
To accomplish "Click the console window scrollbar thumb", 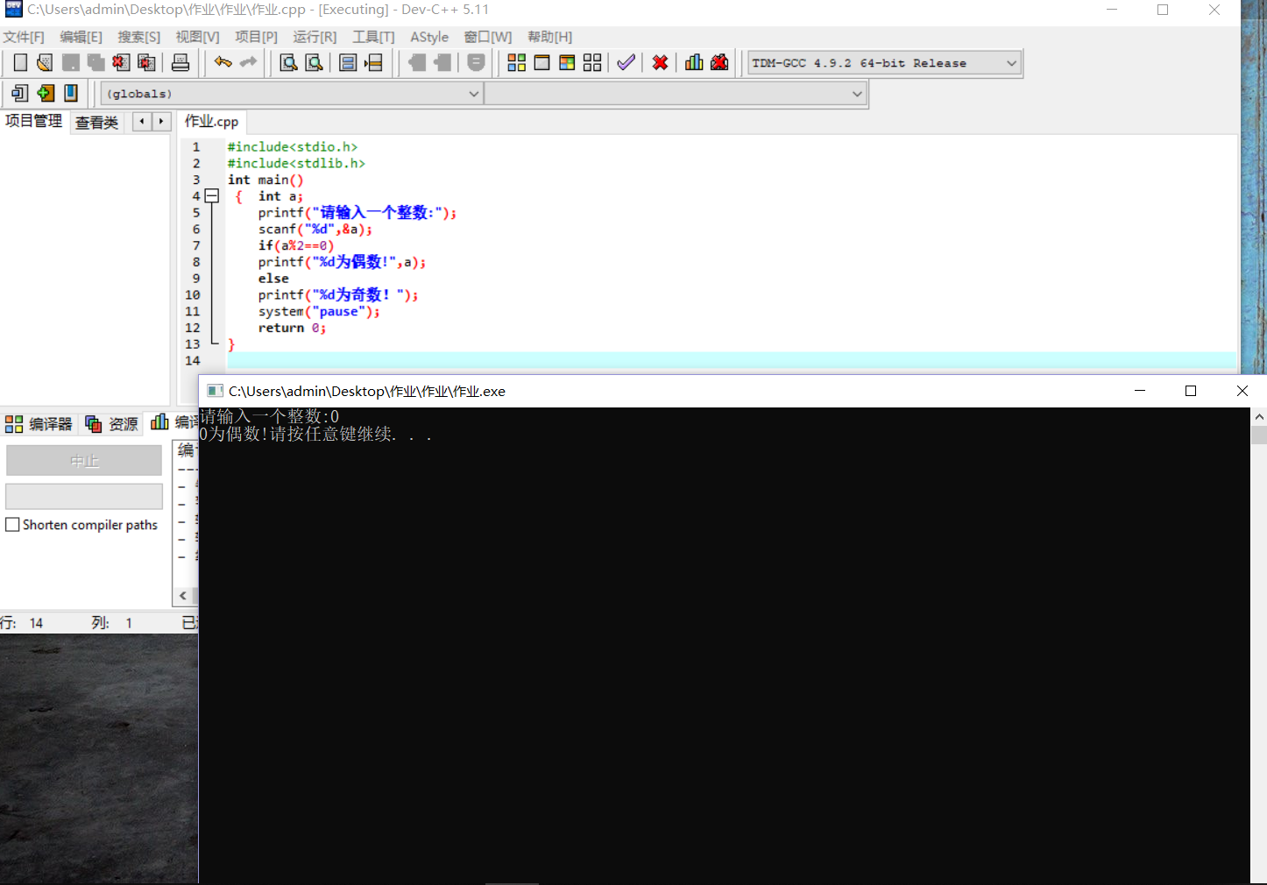I will tap(1258, 435).
